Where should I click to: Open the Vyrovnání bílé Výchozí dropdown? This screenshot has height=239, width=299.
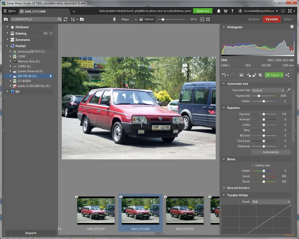[268, 90]
